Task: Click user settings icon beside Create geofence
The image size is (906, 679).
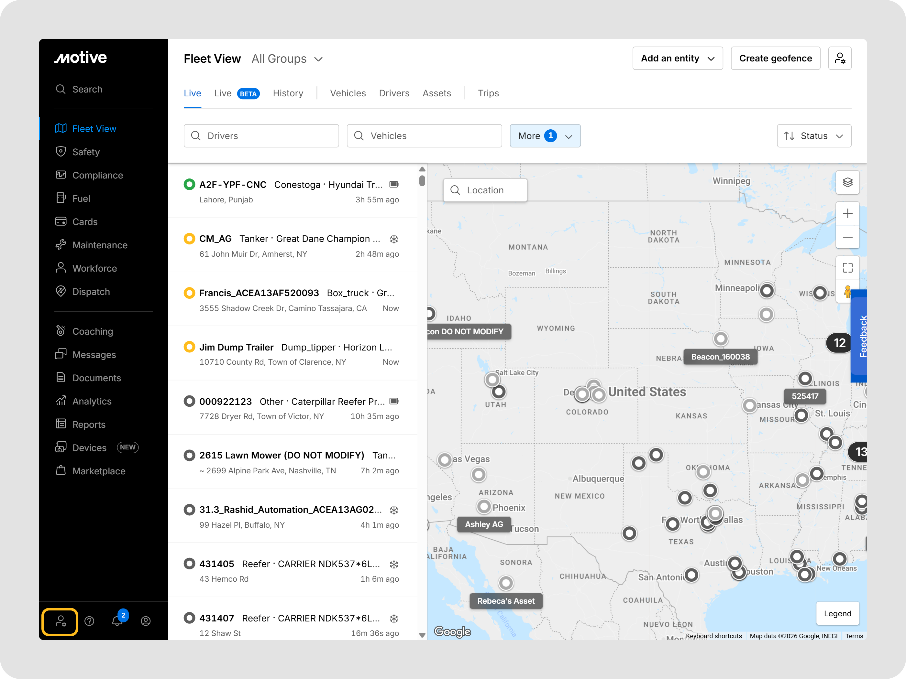Action: pyautogui.click(x=839, y=58)
